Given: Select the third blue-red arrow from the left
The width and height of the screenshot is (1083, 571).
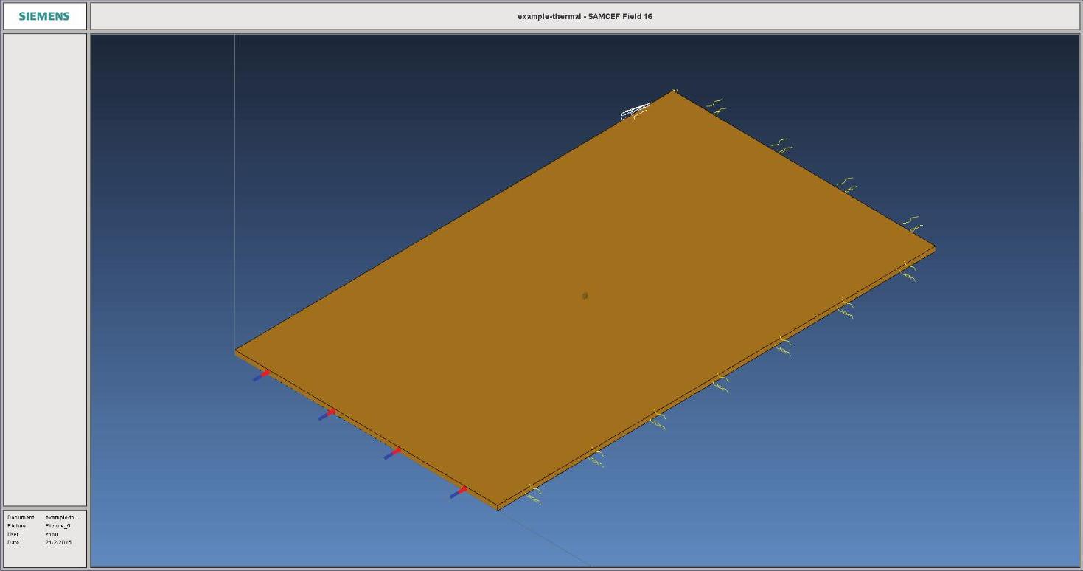Looking at the screenshot, I should coord(392,454).
